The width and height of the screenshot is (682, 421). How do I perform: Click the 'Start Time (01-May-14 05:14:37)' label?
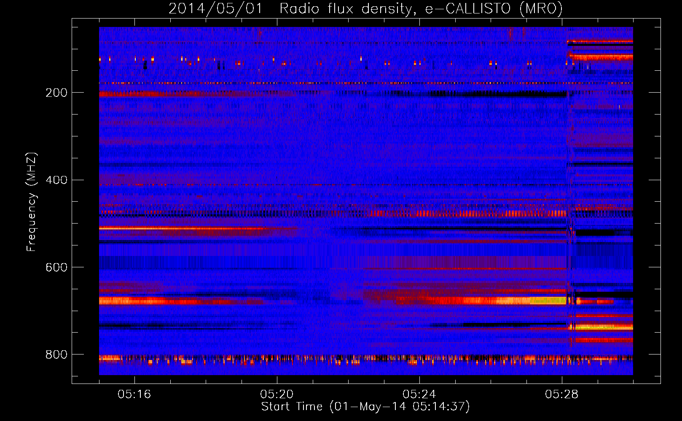point(365,407)
